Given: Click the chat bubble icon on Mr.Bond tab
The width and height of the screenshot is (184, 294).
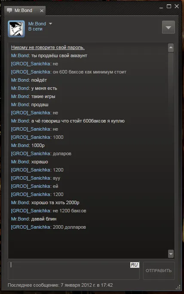Looking at the screenshot, I should coord(9,10).
